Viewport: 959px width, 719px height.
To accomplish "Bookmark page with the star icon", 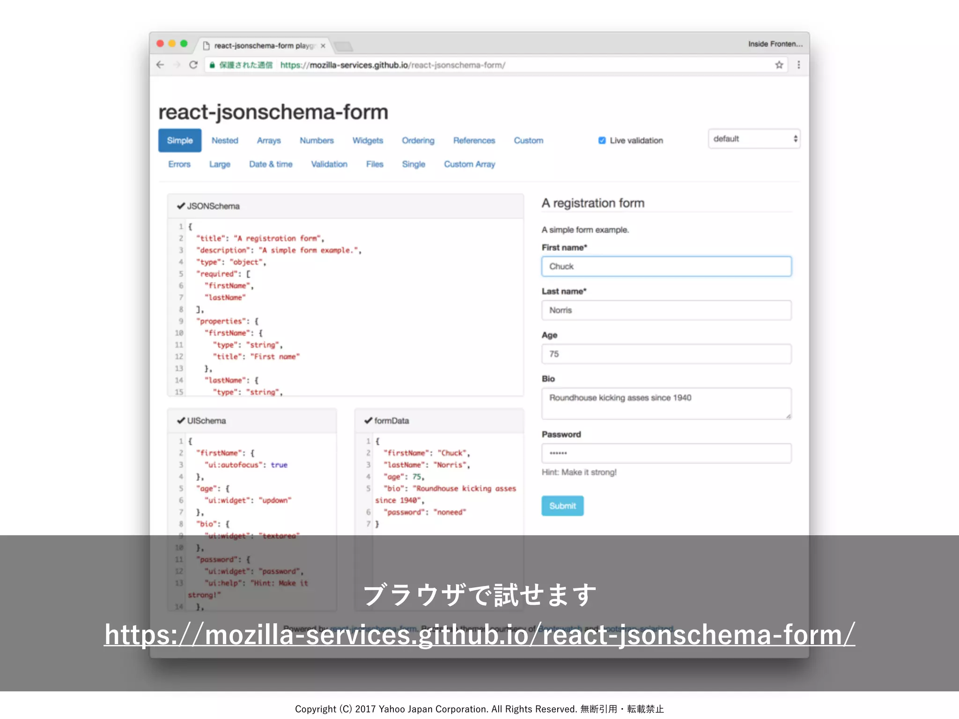I will click(779, 65).
